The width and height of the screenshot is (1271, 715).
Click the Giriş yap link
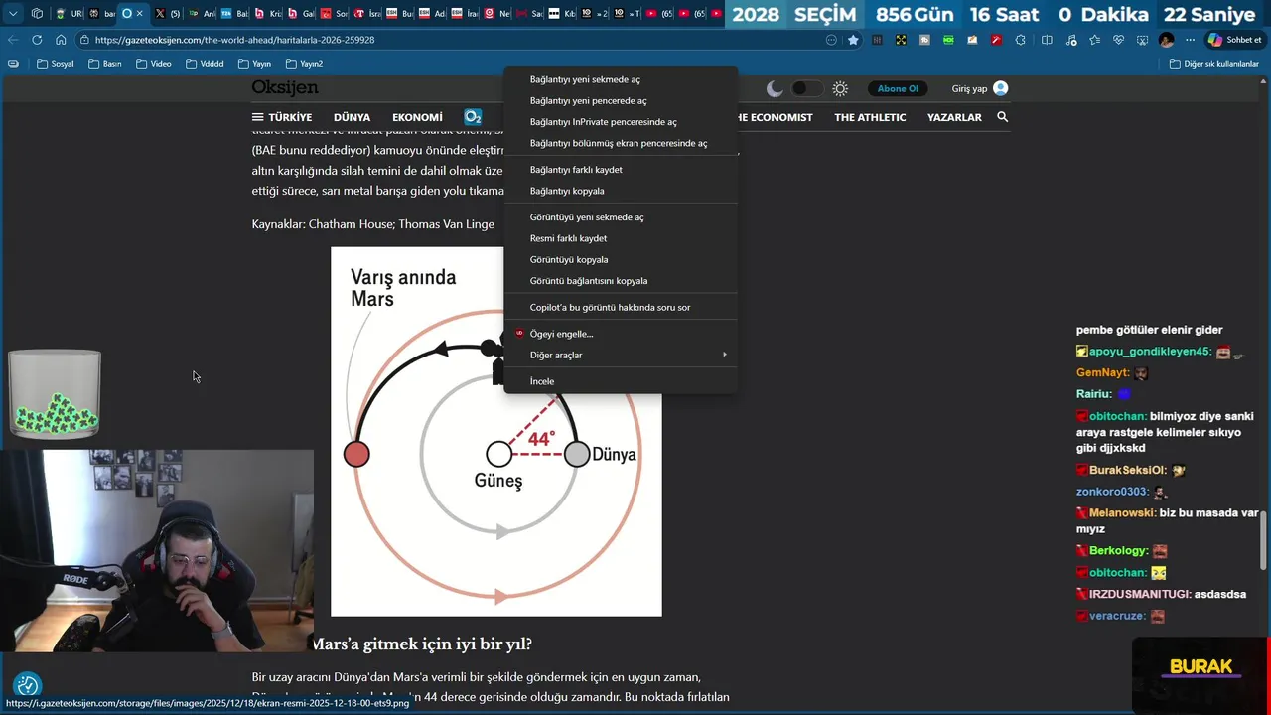coord(969,88)
